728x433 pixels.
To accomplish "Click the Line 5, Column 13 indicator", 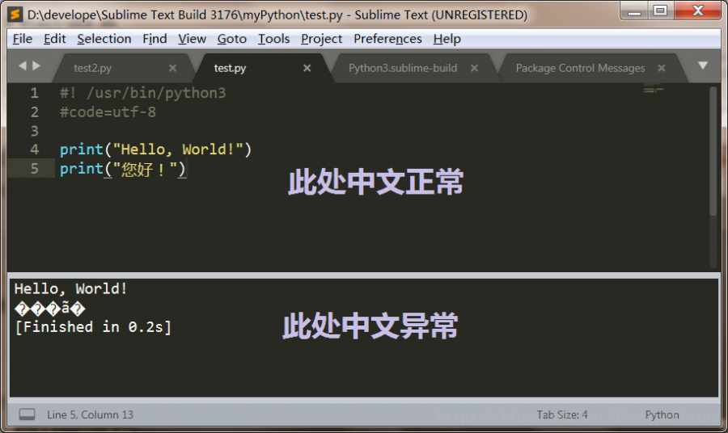I will point(90,414).
